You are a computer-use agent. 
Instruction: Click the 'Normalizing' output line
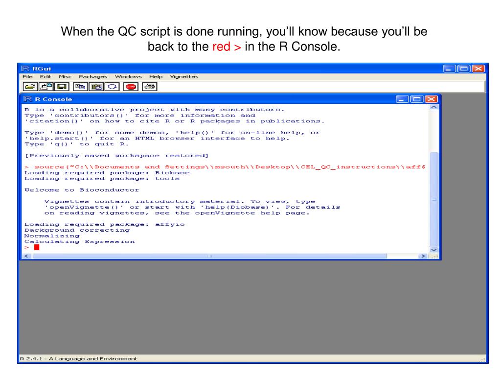tap(52, 235)
